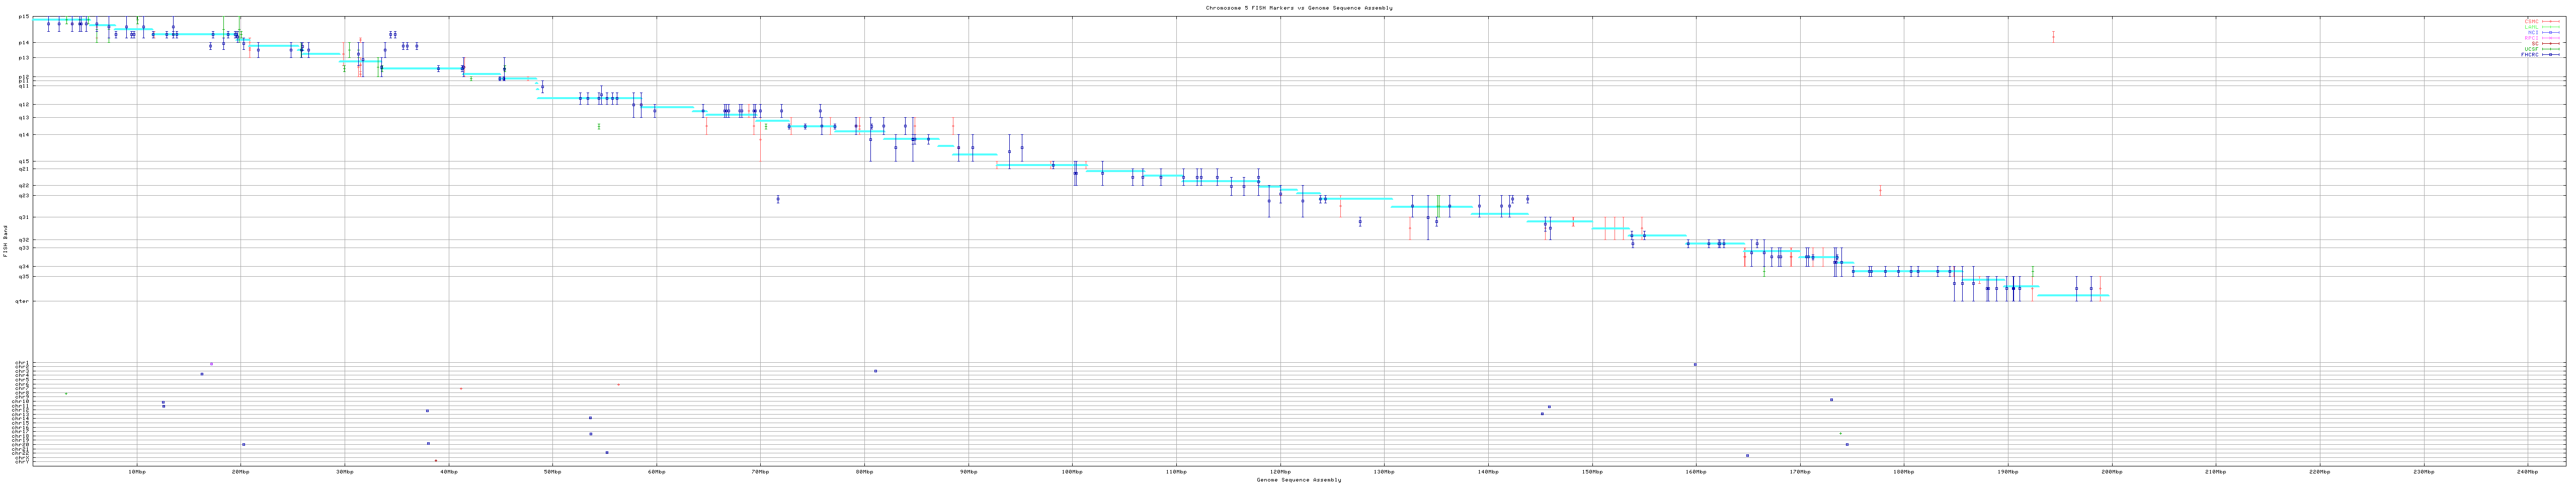Click the Genome Sequence Assembly axis title
2576x483 pixels.
pyautogui.click(x=1298, y=480)
